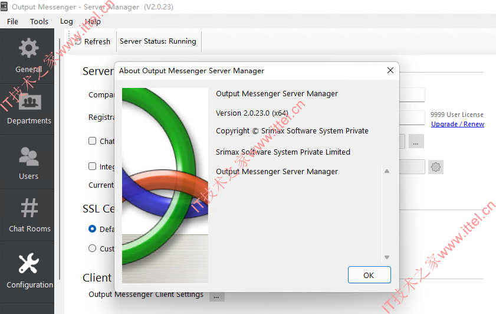Open the Users section
Viewport: 496px width, 314px height.
(28, 163)
